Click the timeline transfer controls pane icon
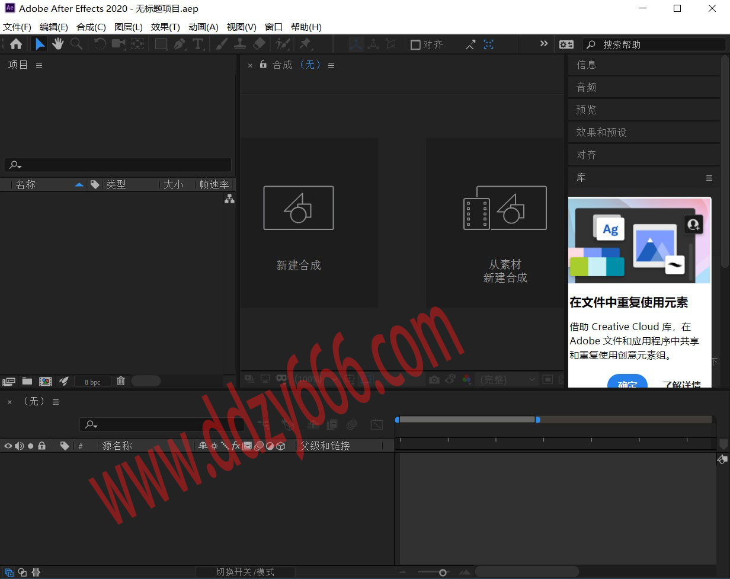 (23, 572)
